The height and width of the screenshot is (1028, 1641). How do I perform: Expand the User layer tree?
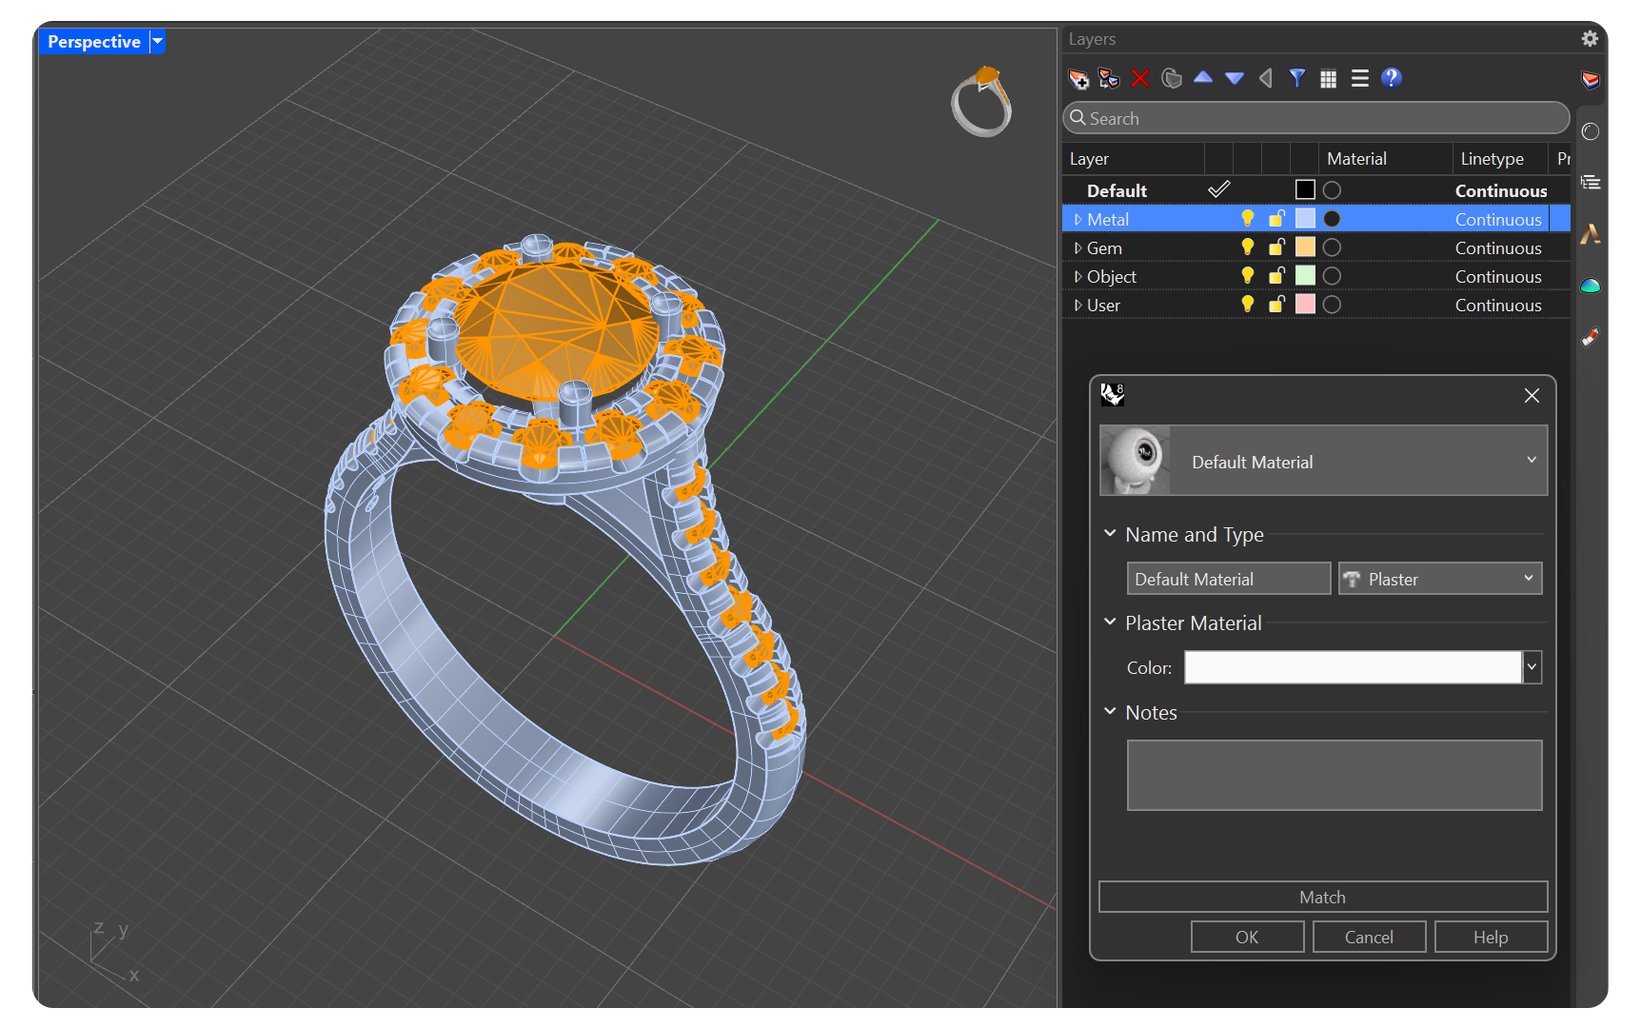tap(1078, 305)
